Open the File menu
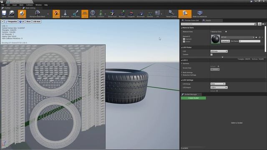This screenshot has width=267, height=150. click(x=3, y=5)
